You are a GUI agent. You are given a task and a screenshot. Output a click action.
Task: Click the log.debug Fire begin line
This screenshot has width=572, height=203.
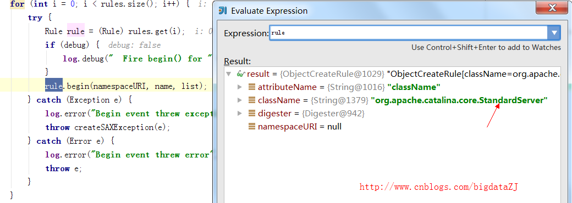[x=137, y=59]
